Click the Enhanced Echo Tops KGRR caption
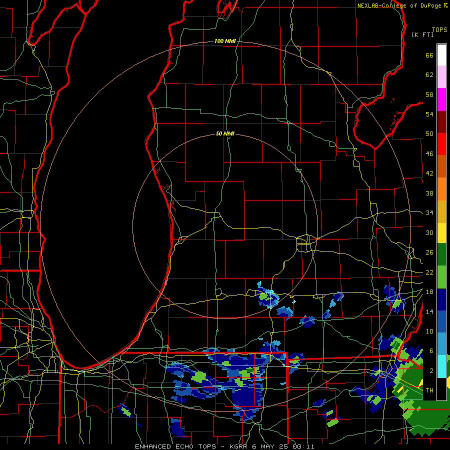The width and height of the screenshot is (450, 450). click(x=224, y=446)
